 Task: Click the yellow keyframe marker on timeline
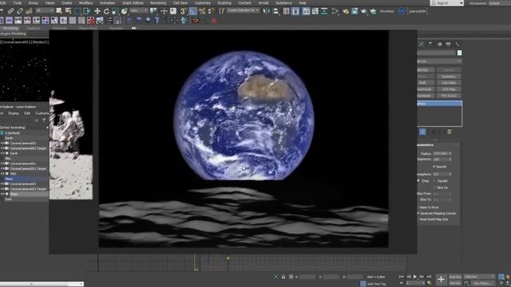point(228,258)
